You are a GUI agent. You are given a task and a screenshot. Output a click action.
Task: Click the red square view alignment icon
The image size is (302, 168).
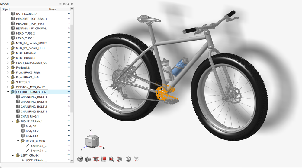[x=104, y=159]
